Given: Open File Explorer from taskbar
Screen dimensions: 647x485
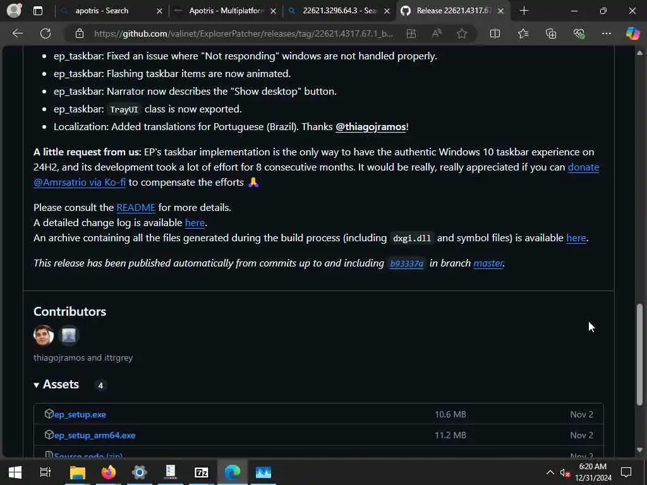Looking at the screenshot, I should pyautogui.click(x=77, y=472).
